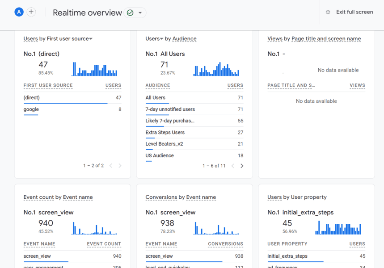Click the Event count by Event name title
This screenshot has width=384, height=268.
pyautogui.click(x=58, y=197)
